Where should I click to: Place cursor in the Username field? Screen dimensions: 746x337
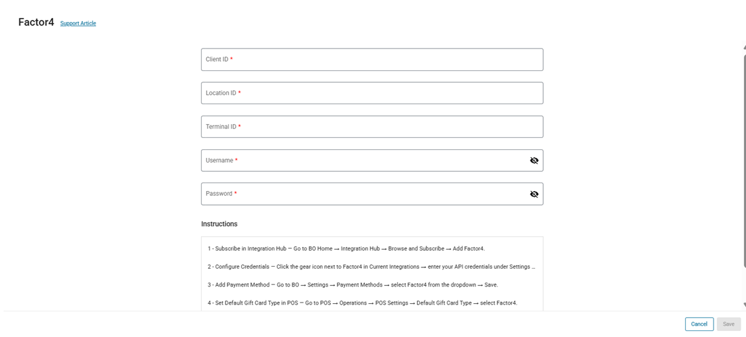[364, 161]
